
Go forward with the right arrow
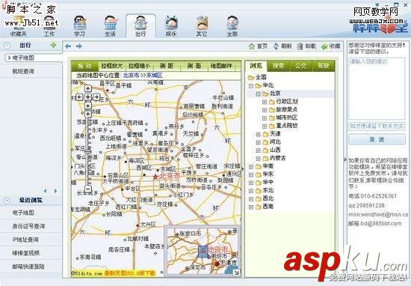[79, 46]
